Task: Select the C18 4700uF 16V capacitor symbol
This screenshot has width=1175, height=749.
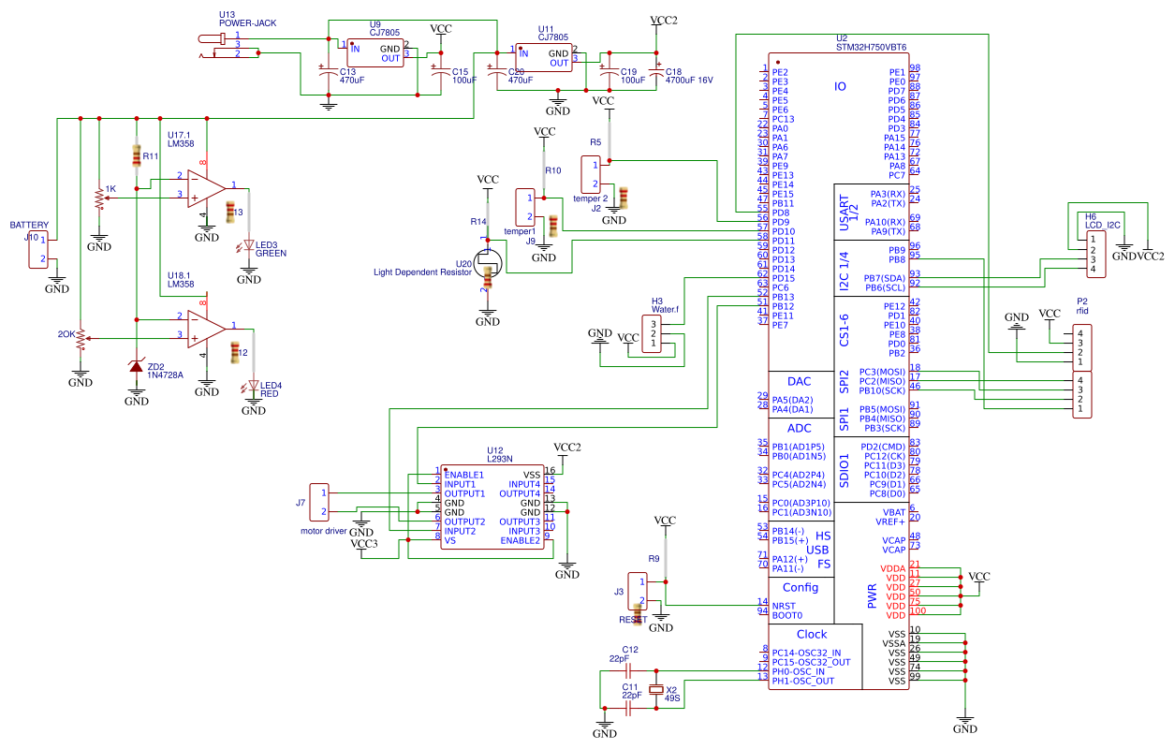Action: pyautogui.click(x=658, y=74)
